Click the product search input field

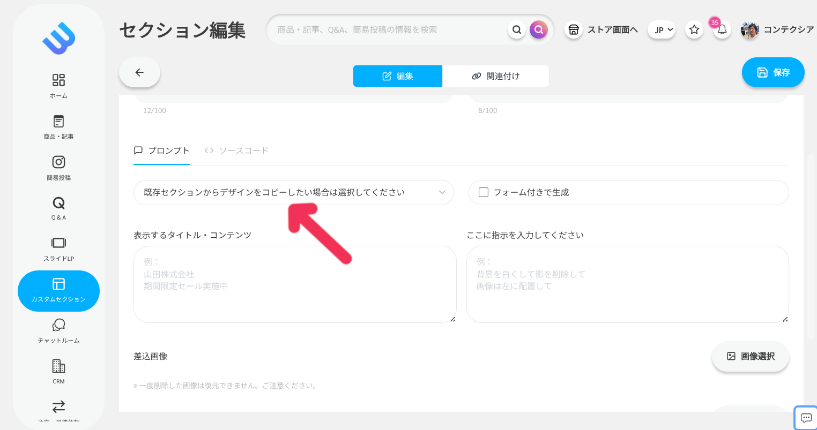397,29
